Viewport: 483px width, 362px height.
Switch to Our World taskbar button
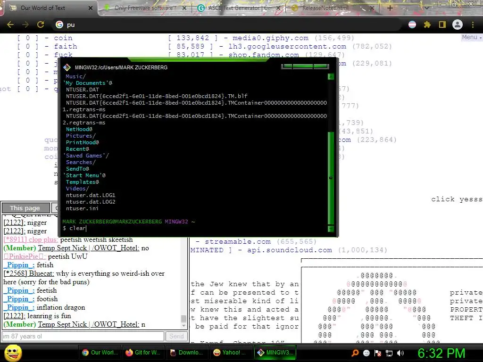(x=100, y=353)
